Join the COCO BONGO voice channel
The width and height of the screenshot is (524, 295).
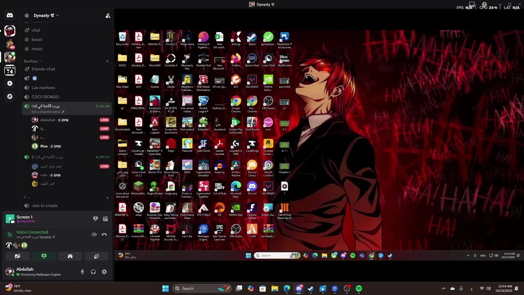(x=66, y=97)
